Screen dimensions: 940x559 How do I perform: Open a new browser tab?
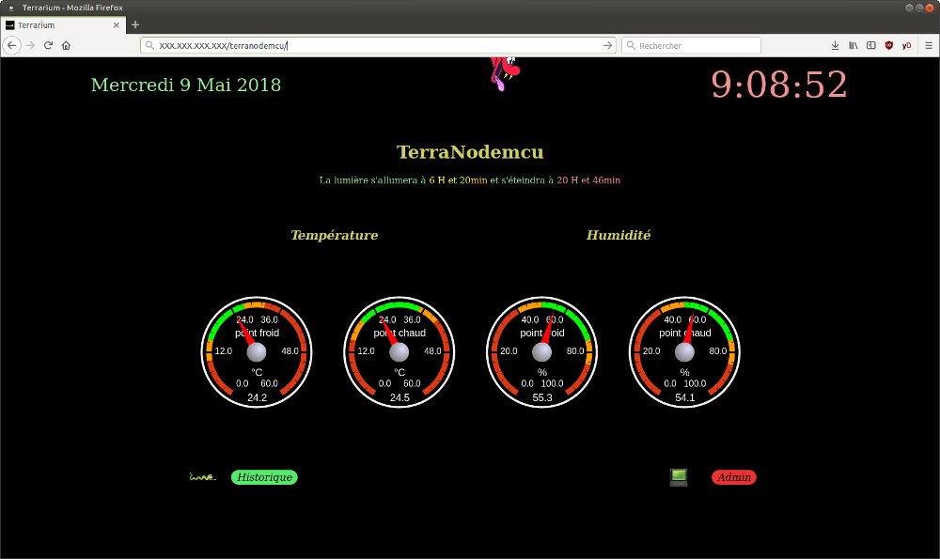[x=135, y=24]
